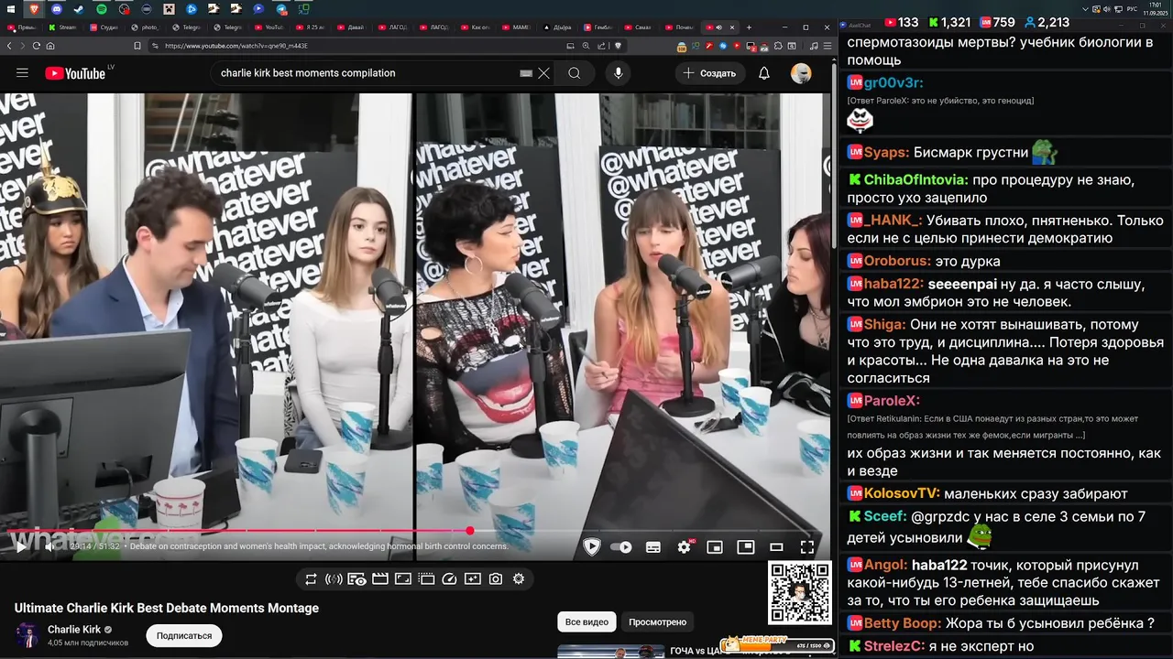Enable theater mode in the player
1173x659 pixels.
pos(776,547)
